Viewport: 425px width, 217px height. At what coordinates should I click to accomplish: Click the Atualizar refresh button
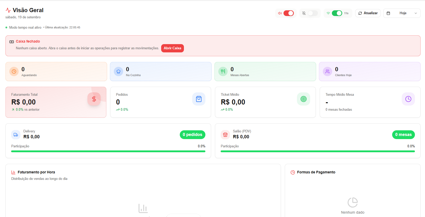tap(368, 13)
